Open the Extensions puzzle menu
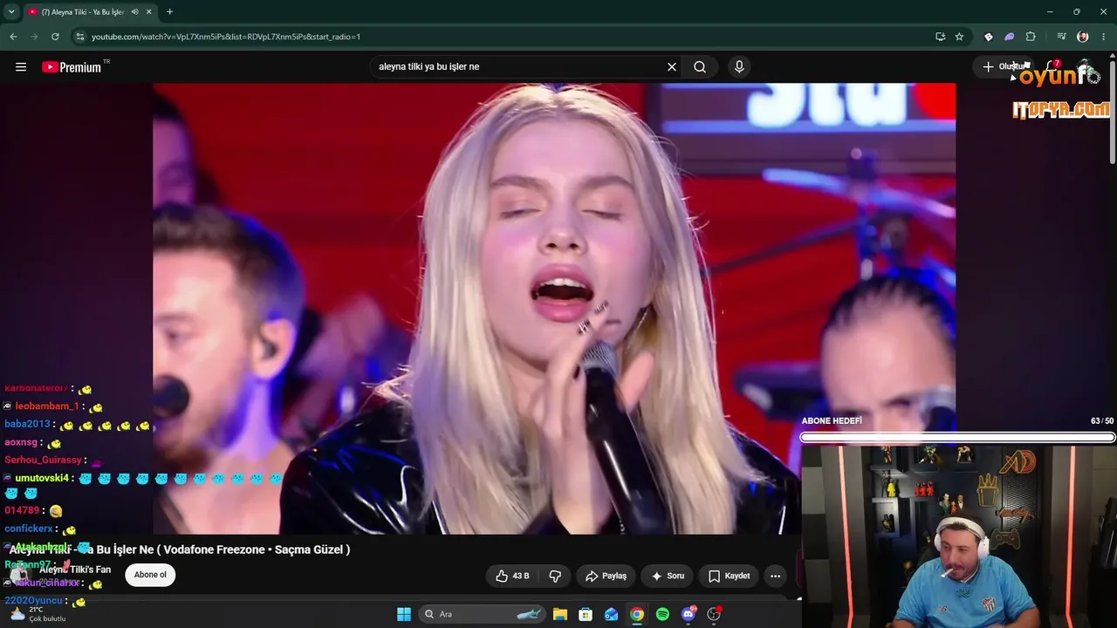Screen dimensions: 1117x628 coord(1031,37)
